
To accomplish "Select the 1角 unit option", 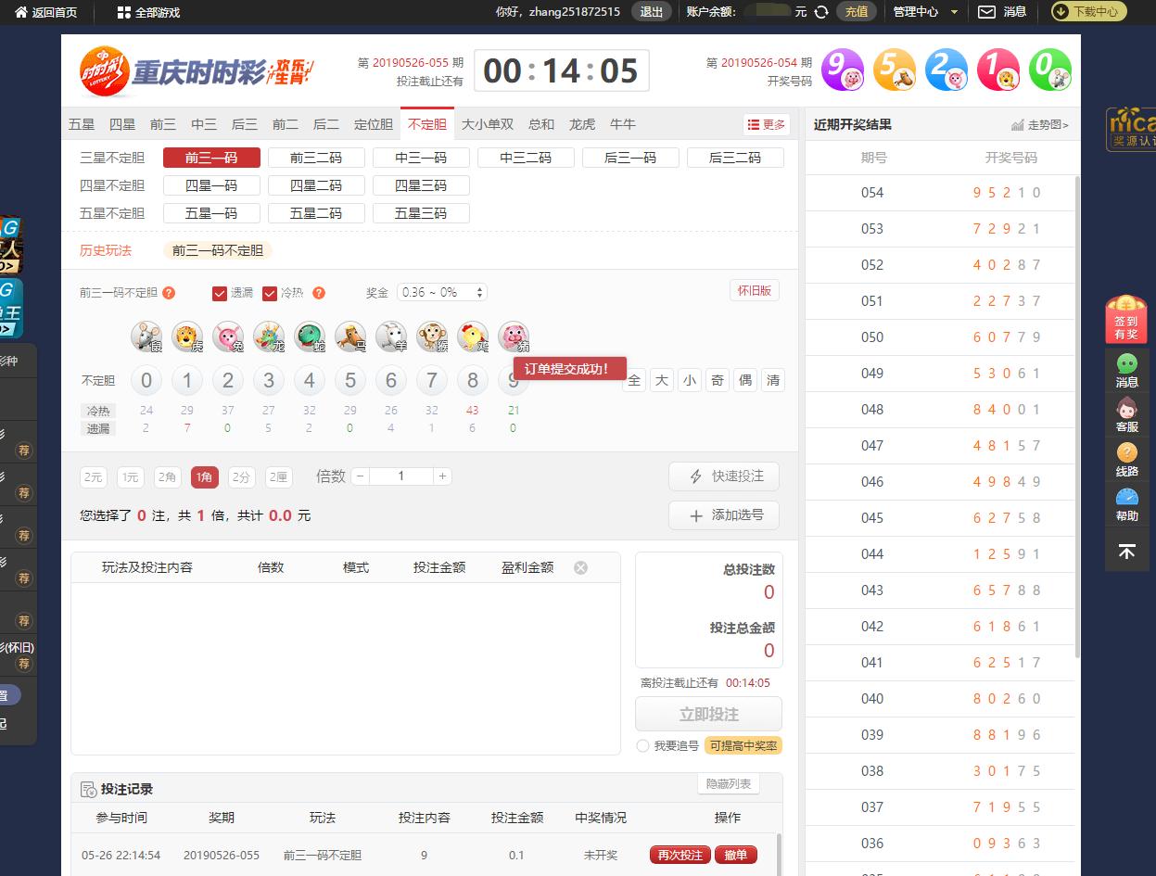I will [x=205, y=477].
